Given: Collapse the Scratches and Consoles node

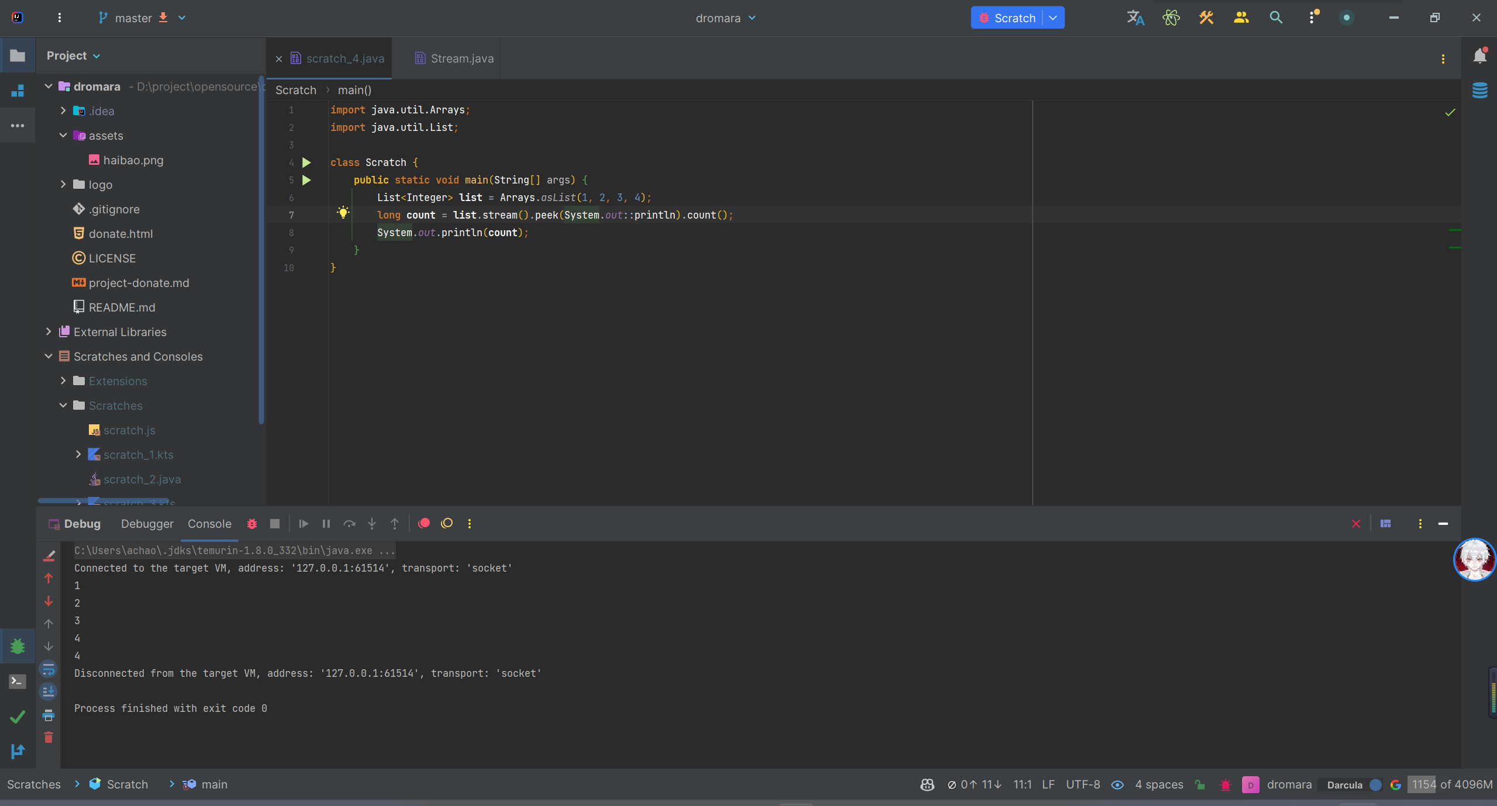Looking at the screenshot, I should pyautogui.click(x=49, y=357).
